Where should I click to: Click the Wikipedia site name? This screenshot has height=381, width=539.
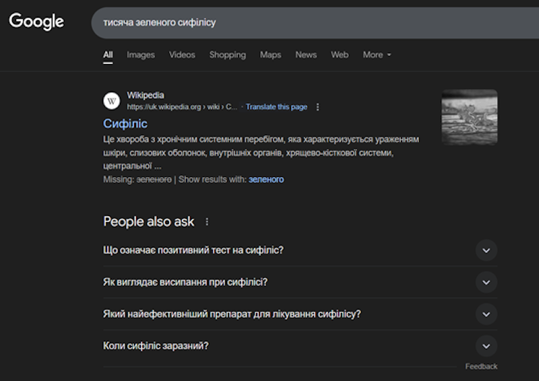coord(146,95)
